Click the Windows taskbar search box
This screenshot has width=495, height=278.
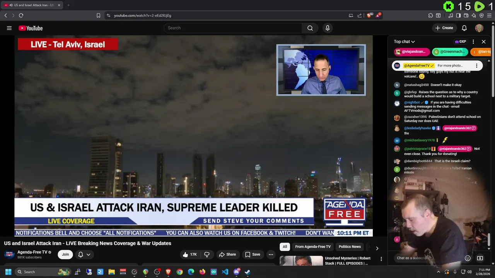pyautogui.click(x=43, y=272)
